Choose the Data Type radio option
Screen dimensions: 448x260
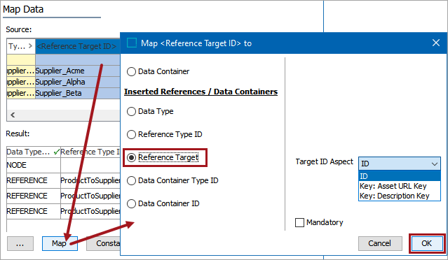point(131,111)
